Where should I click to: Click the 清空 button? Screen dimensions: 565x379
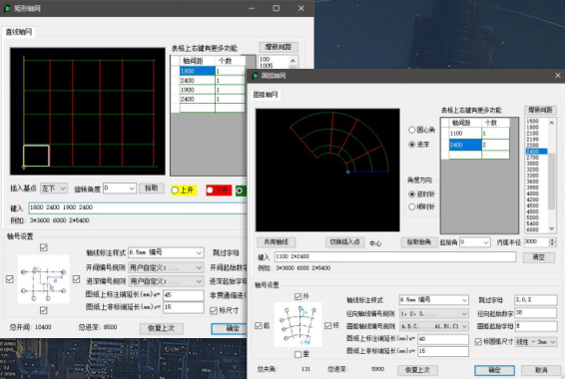click(539, 257)
